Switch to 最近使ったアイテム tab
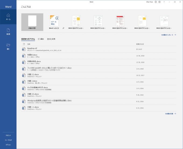The width and height of the screenshot is (183, 149). [x=28, y=39]
